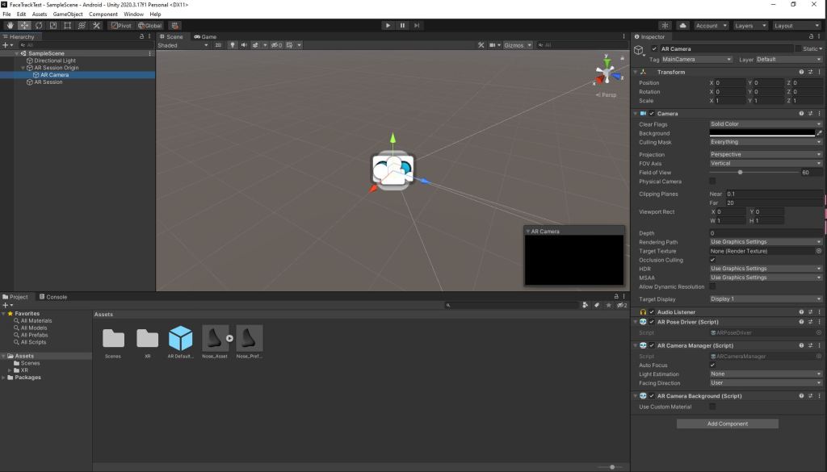Uncheck Occlusion Culling
Image resolution: width=827 pixels, height=472 pixels.
712,260
